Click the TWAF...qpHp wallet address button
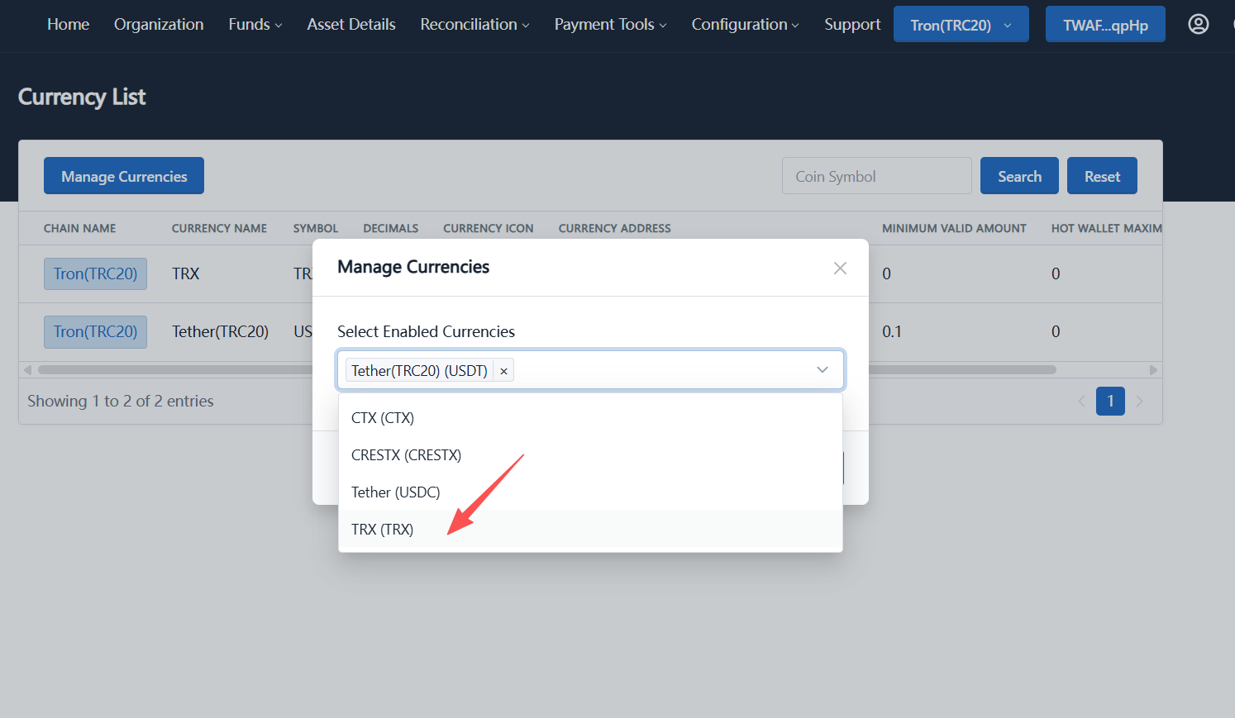This screenshot has height=718, width=1235. tap(1105, 24)
